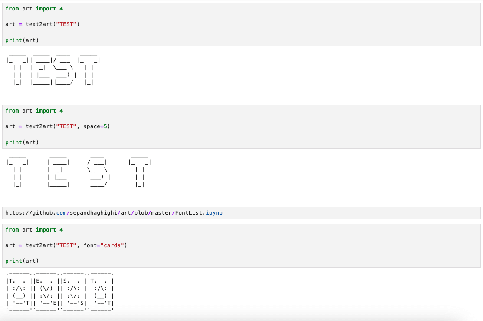This screenshot has width=483, height=321.
Task: Select the 'print(art)' line in first cell
Action: 22,40
